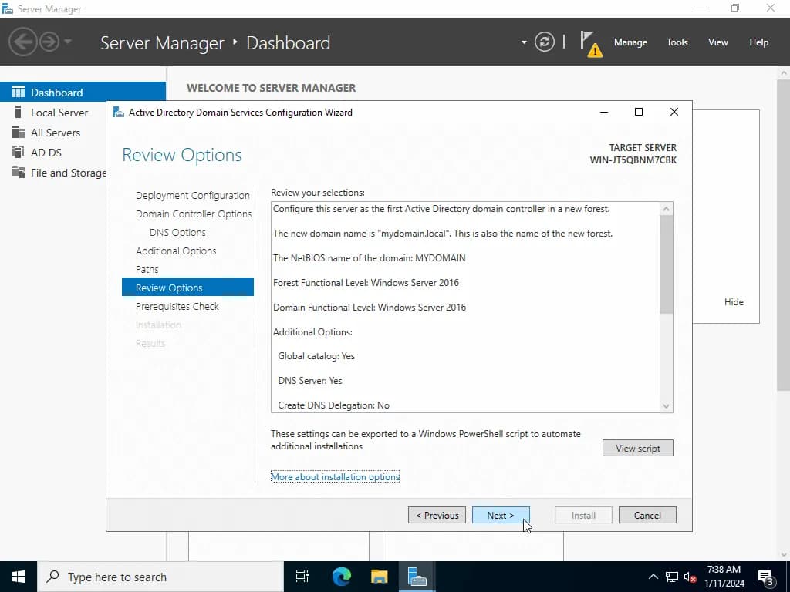Click the File and Storage icon
790x592 pixels.
(19, 172)
